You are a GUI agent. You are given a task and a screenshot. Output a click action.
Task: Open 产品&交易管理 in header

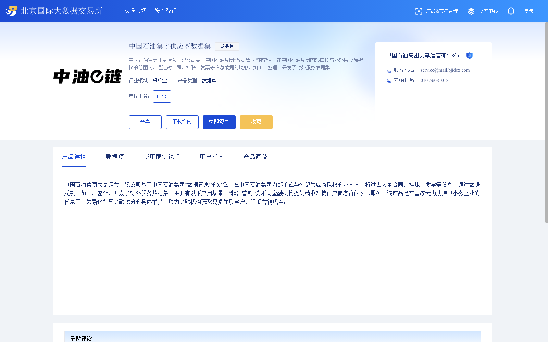[x=442, y=11]
